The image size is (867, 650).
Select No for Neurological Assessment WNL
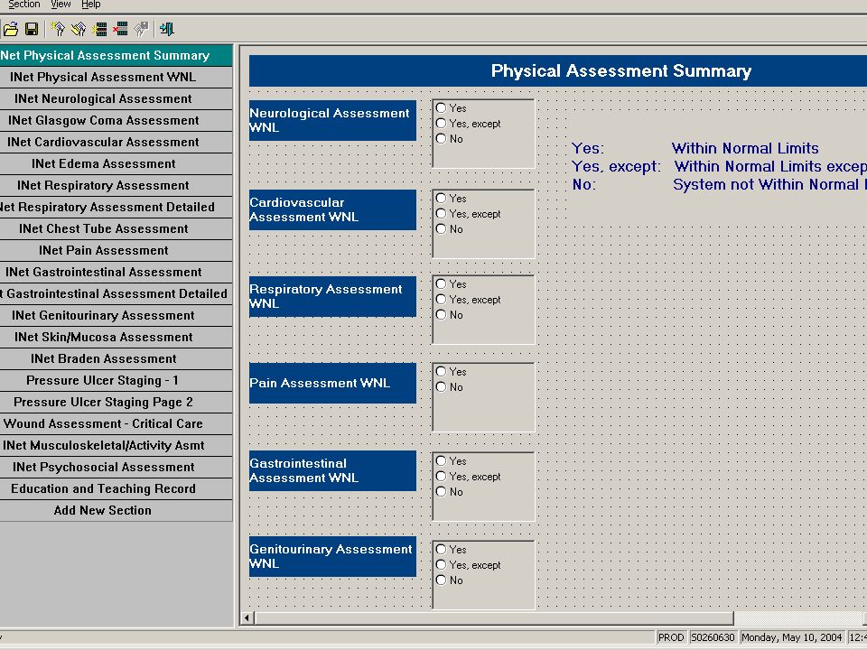point(441,139)
